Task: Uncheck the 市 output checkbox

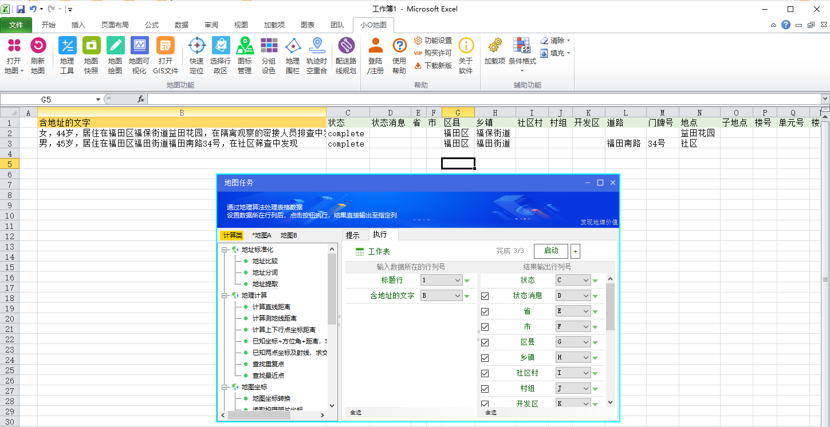Action: coord(485,327)
